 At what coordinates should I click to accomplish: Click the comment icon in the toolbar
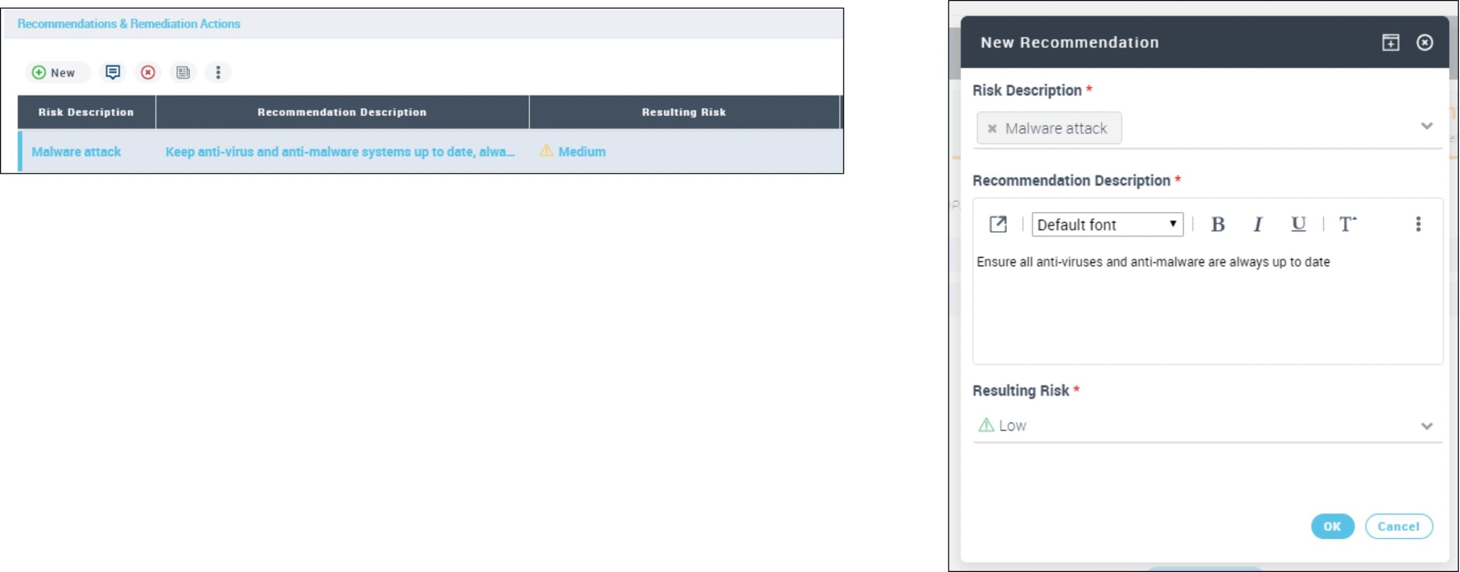coord(113,72)
